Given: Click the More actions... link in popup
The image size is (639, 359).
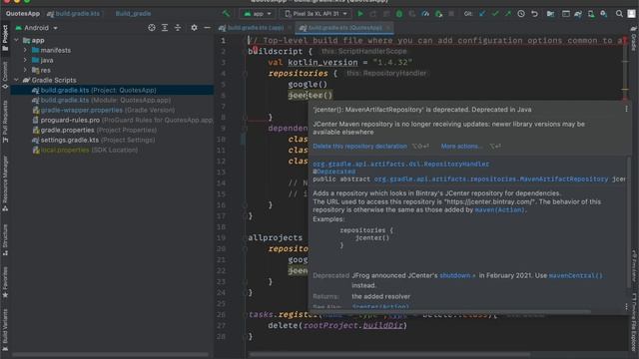Looking at the screenshot, I should tap(461, 147).
